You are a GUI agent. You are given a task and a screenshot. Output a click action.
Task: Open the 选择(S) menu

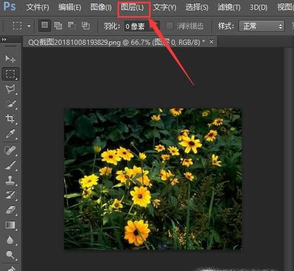tap(197, 8)
